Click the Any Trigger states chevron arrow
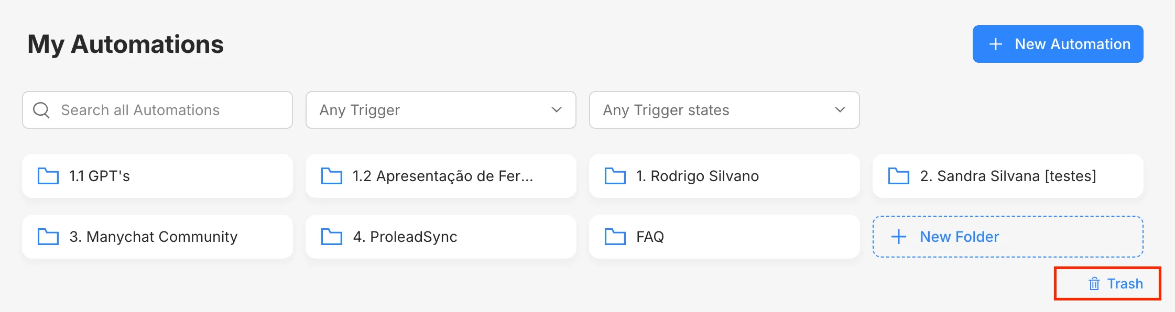Screen dimensions: 1175x312 pyautogui.click(x=840, y=110)
